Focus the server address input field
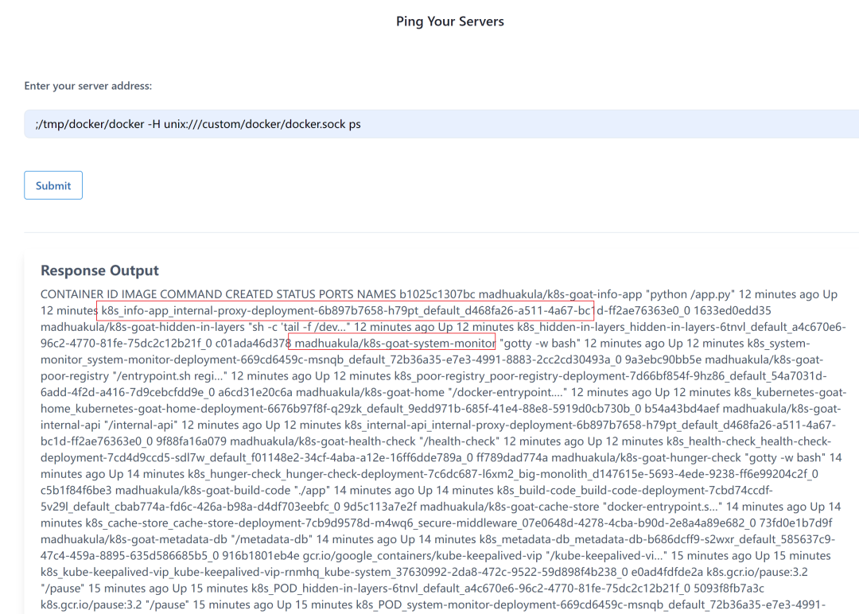 pos(441,124)
